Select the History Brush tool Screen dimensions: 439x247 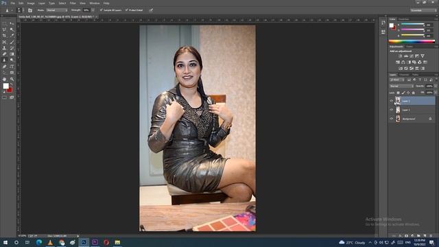(x=12, y=48)
